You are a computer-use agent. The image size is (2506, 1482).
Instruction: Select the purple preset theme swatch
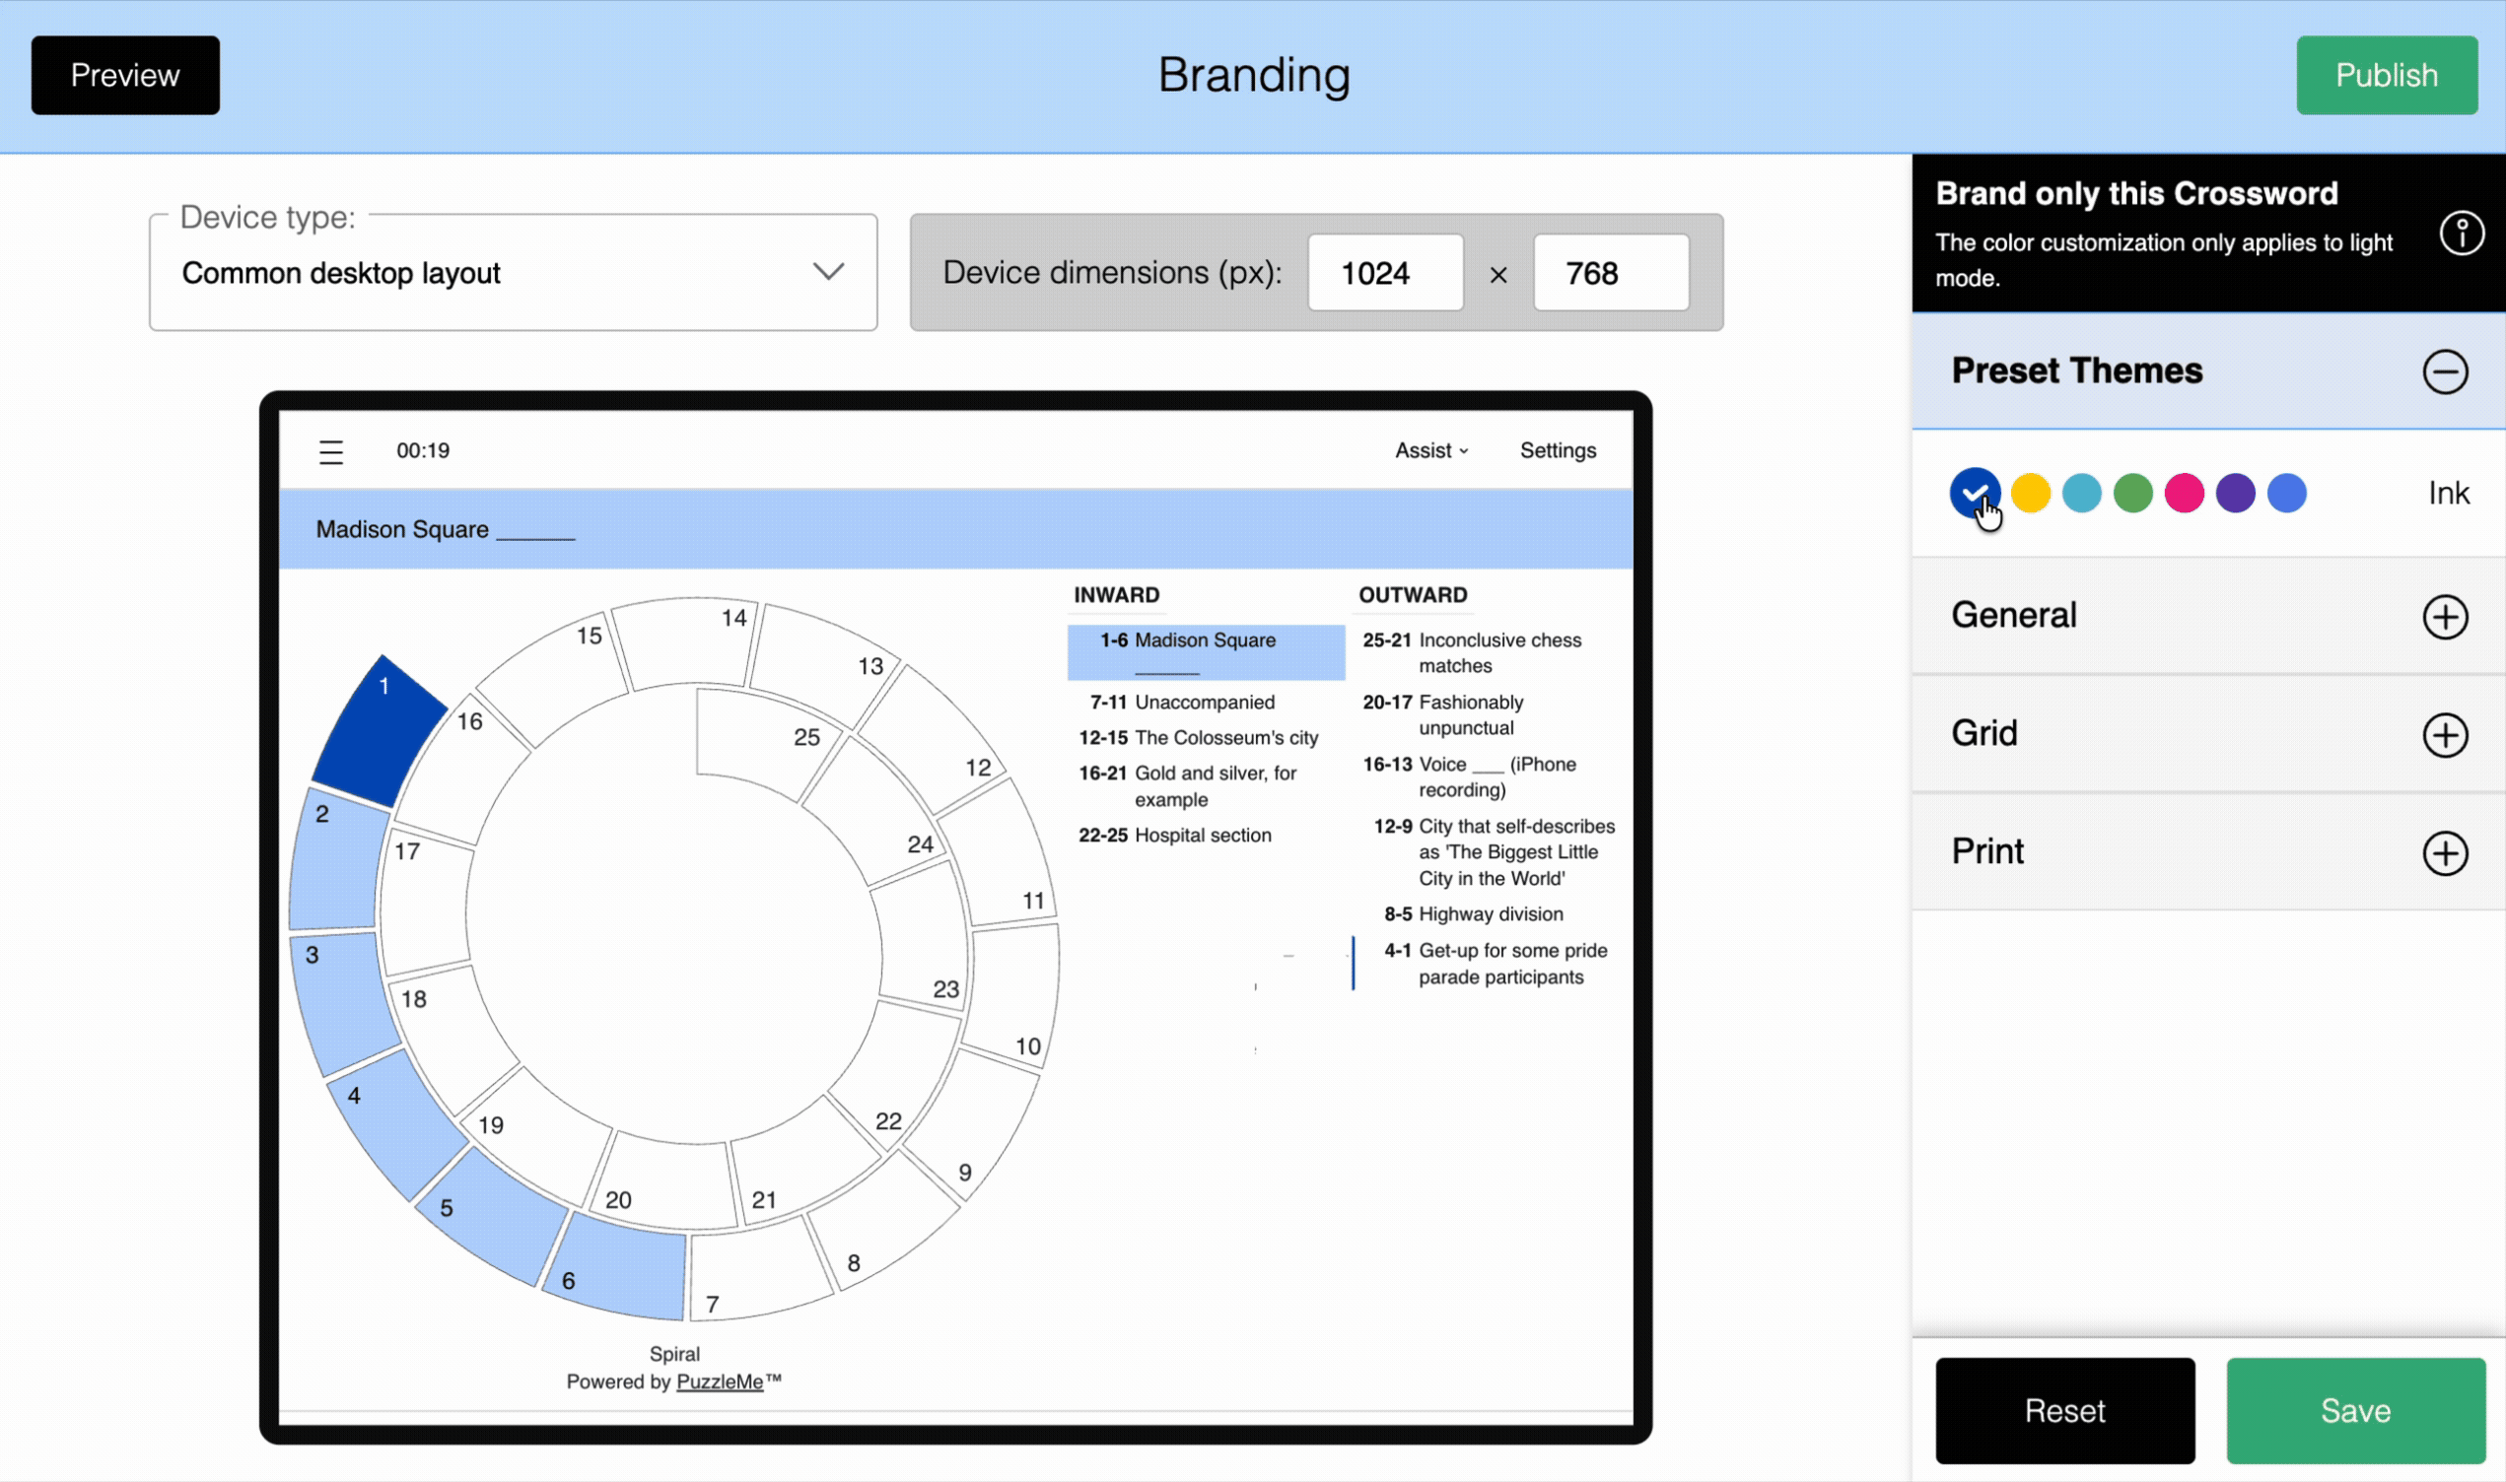[2235, 493]
